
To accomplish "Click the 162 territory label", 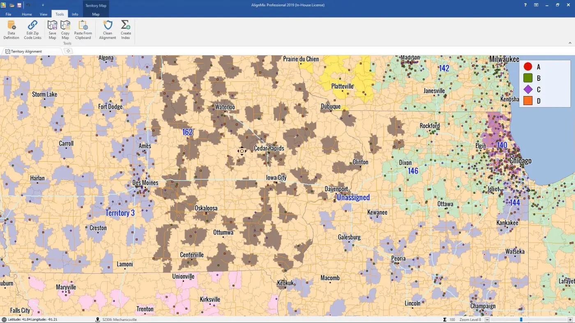I will 187,132.
